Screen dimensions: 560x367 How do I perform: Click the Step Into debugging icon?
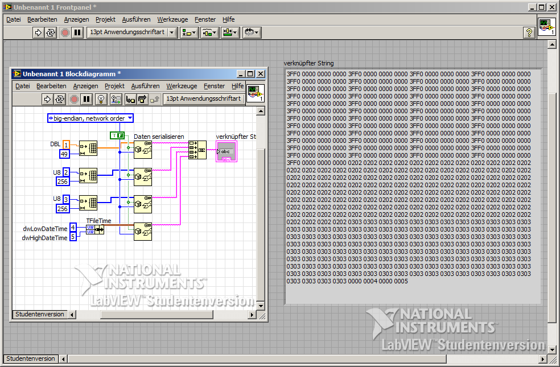130,100
